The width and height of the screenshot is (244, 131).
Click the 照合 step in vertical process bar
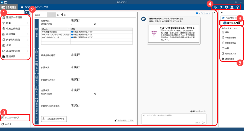point(37,80)
